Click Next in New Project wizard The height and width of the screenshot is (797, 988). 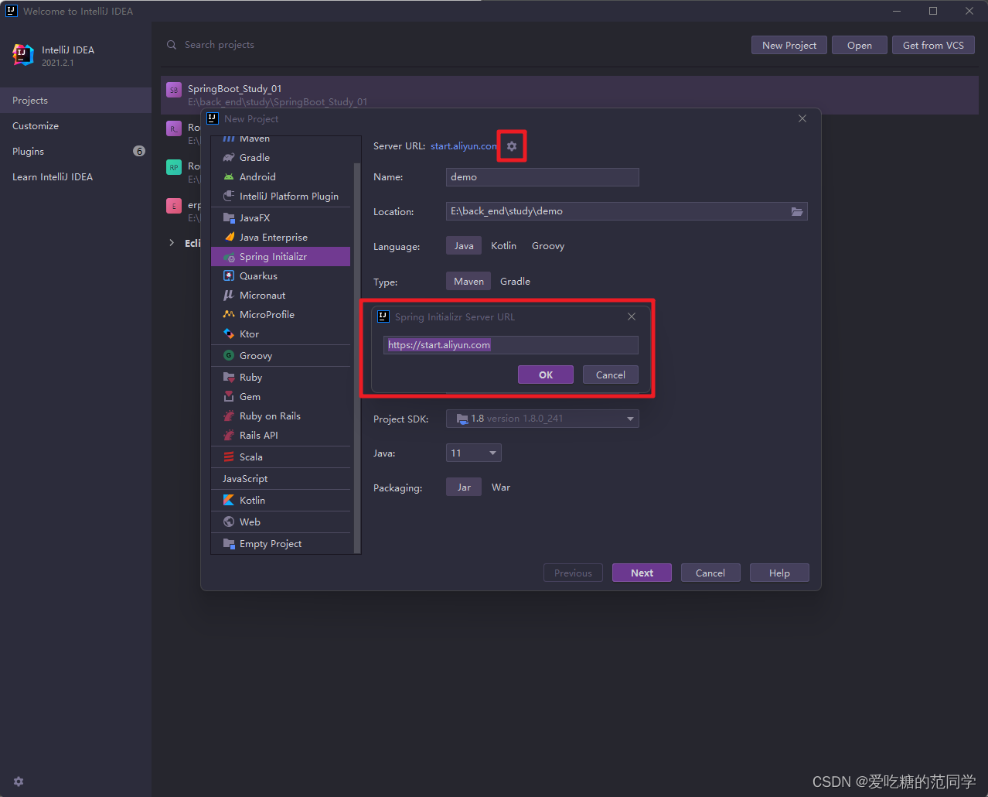[642, 573]
